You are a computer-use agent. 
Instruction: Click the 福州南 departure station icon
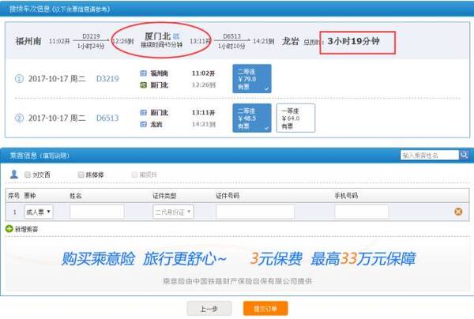(144, 73)
